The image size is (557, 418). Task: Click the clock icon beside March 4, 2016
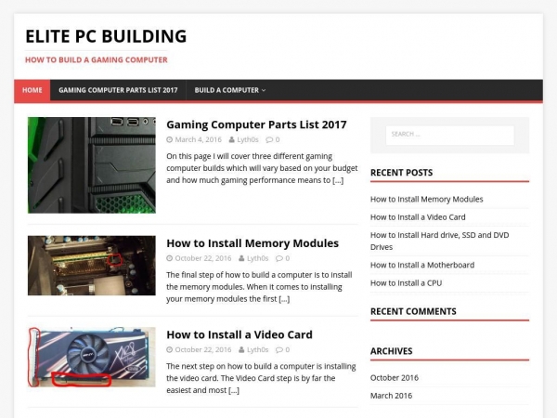coord(170,139)
